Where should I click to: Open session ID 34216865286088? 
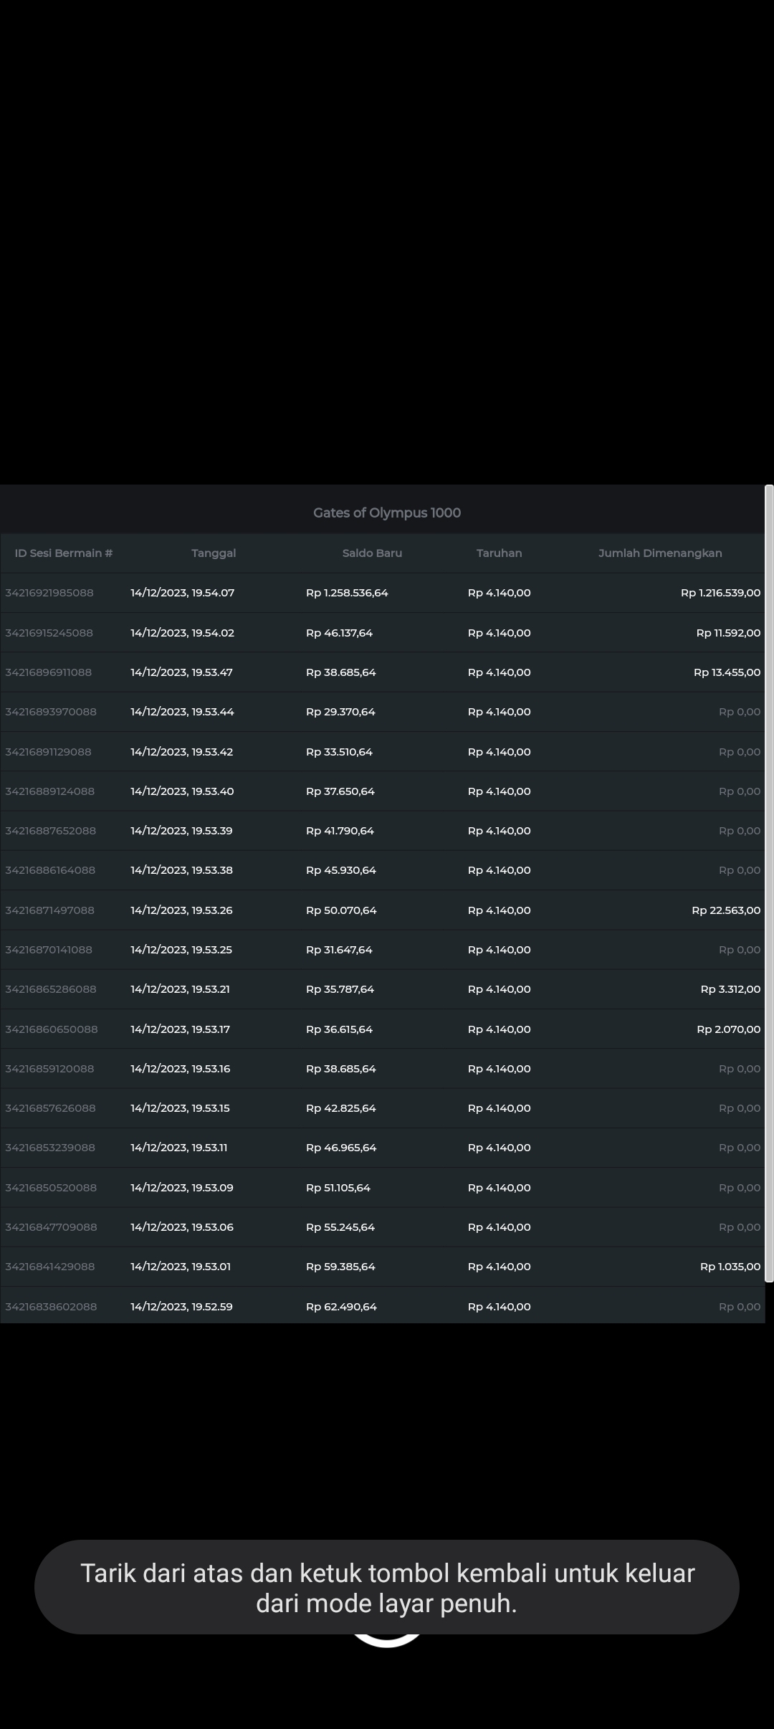[51, 989]
